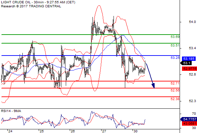Click the 53.4 price axis value
The height and width of the screenshot is (133, 197).
click(x=192, y=48)
